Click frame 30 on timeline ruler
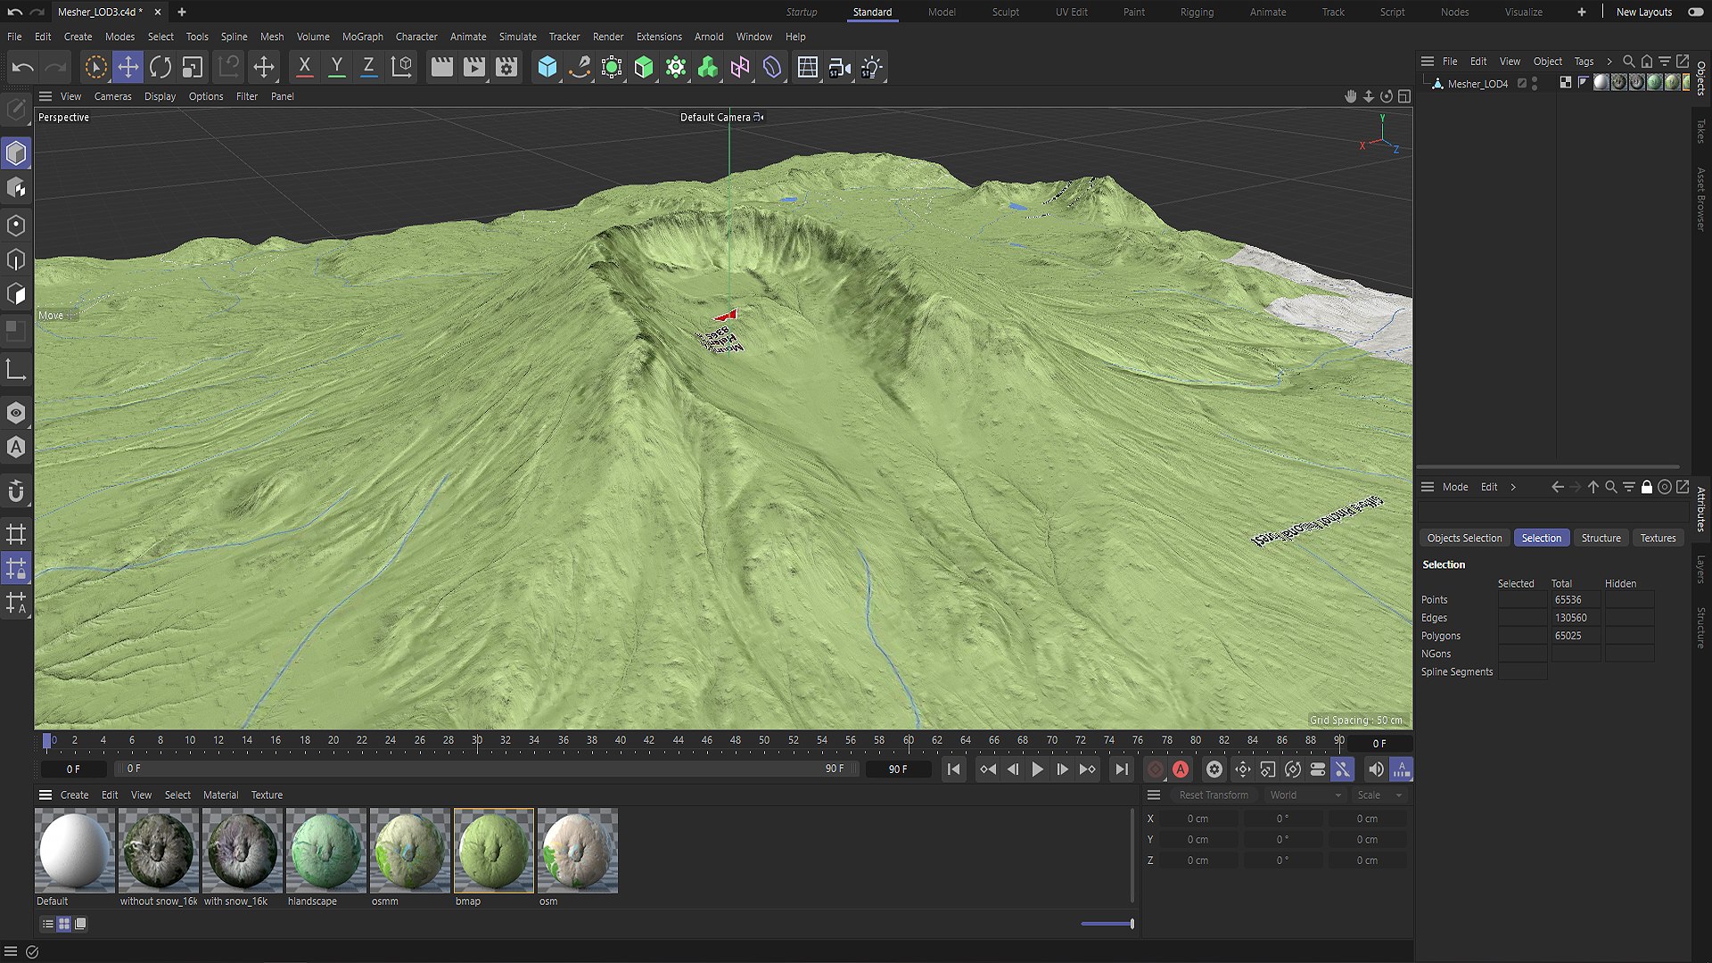The height and width of the screenshot is (963, 1712). pos(477,740)
